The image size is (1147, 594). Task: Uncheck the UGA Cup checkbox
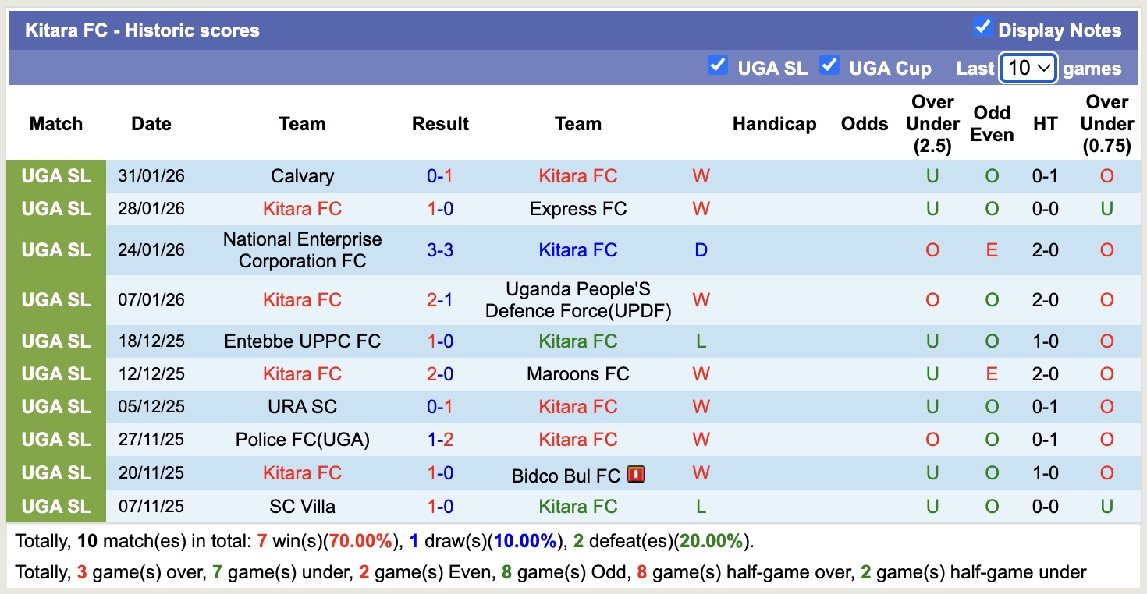point(829,65)
